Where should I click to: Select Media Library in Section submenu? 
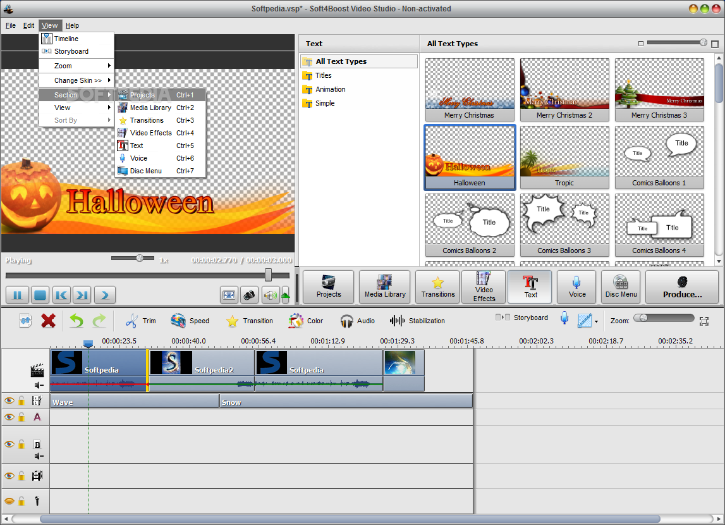point(160,108)
